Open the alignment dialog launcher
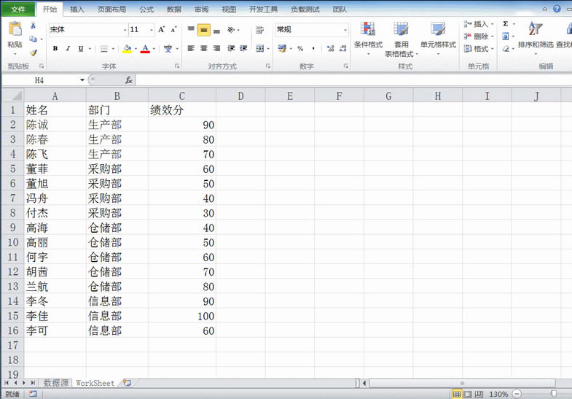This screenshot has width=572, height=399. pyautogui.click(x=267, y=66)
